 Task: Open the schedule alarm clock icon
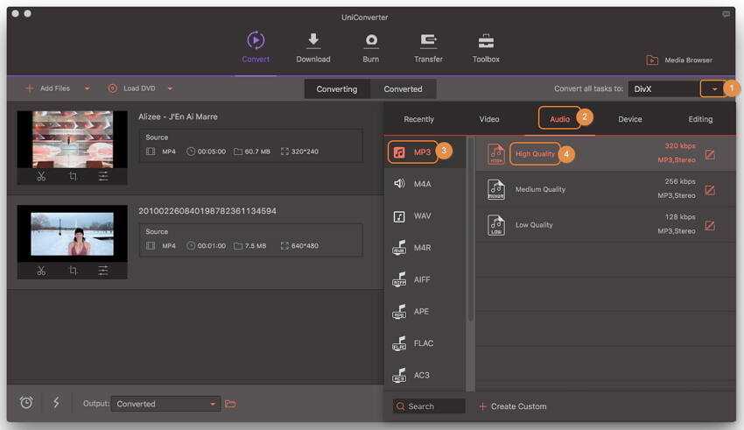pos(26,403)
